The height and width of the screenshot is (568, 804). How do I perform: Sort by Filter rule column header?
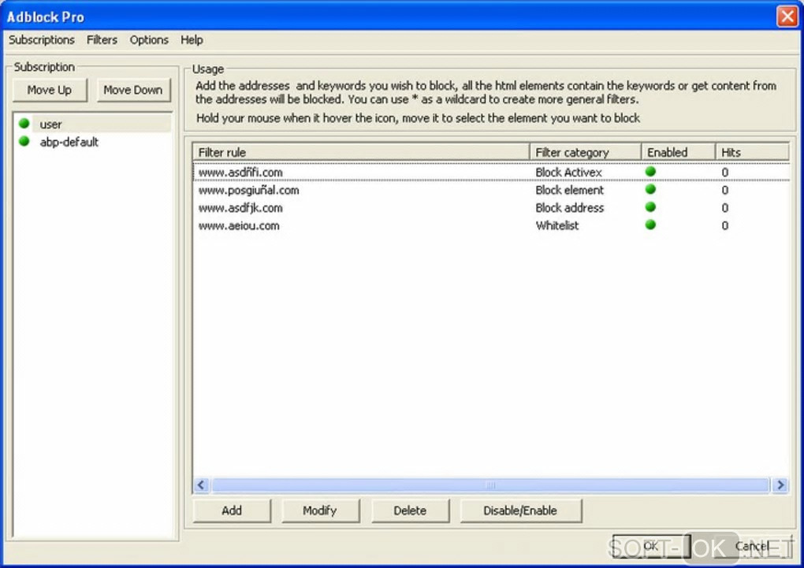(x=361, y=152)
